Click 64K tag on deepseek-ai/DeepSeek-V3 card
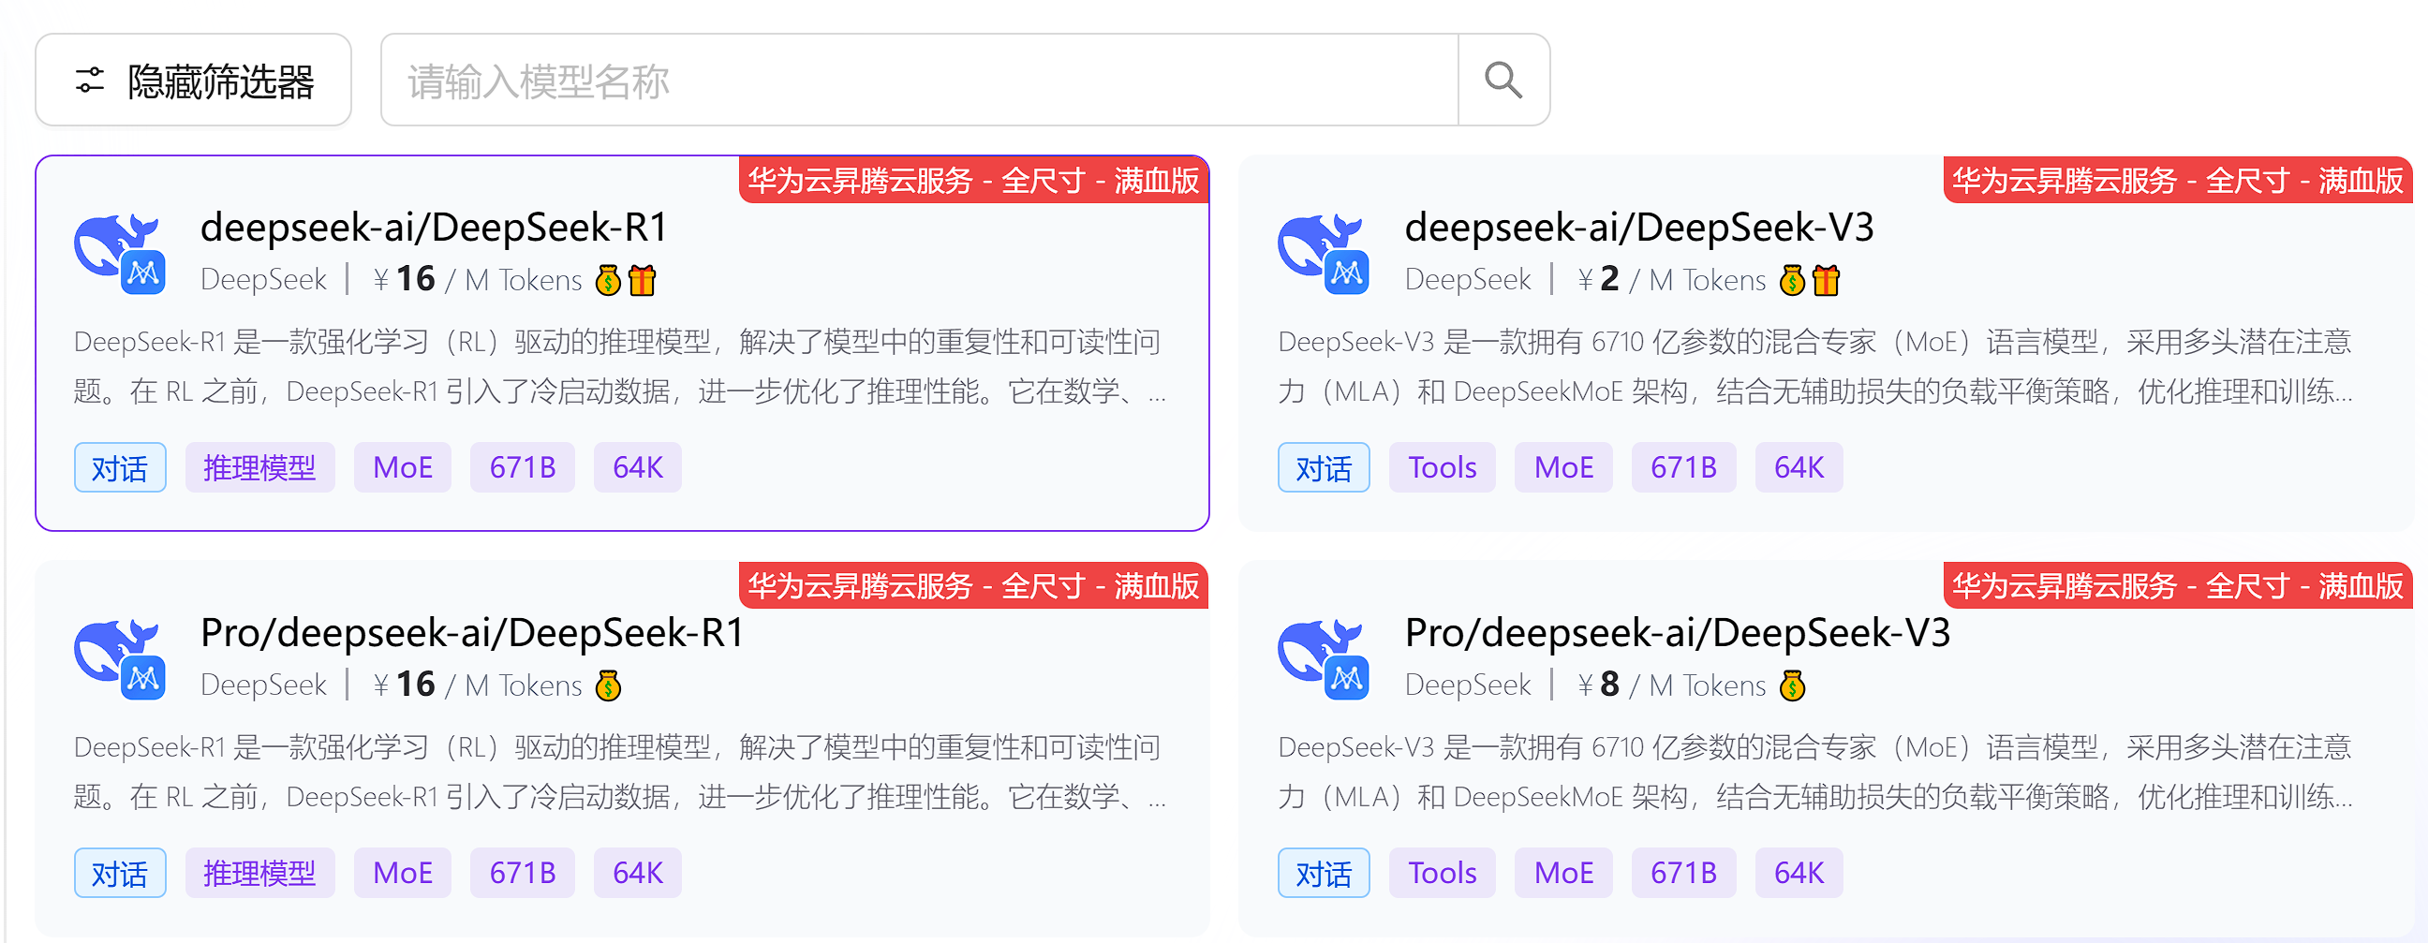The width and height of the screenshot is (2428, 943). 1799,467
